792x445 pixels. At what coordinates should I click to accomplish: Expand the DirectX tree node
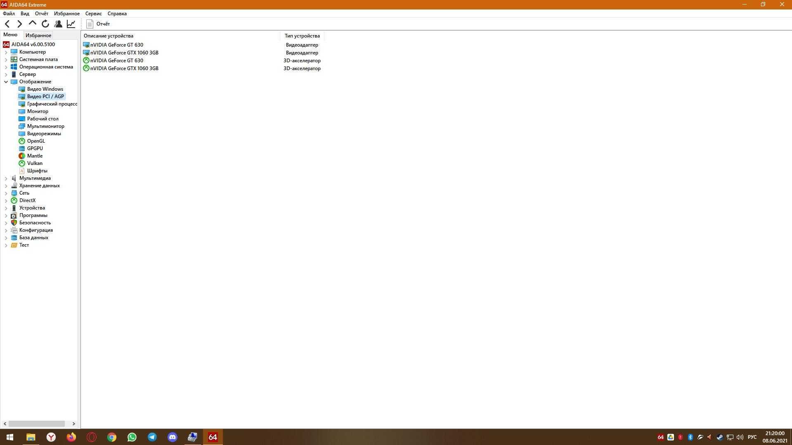coord(6,200)
